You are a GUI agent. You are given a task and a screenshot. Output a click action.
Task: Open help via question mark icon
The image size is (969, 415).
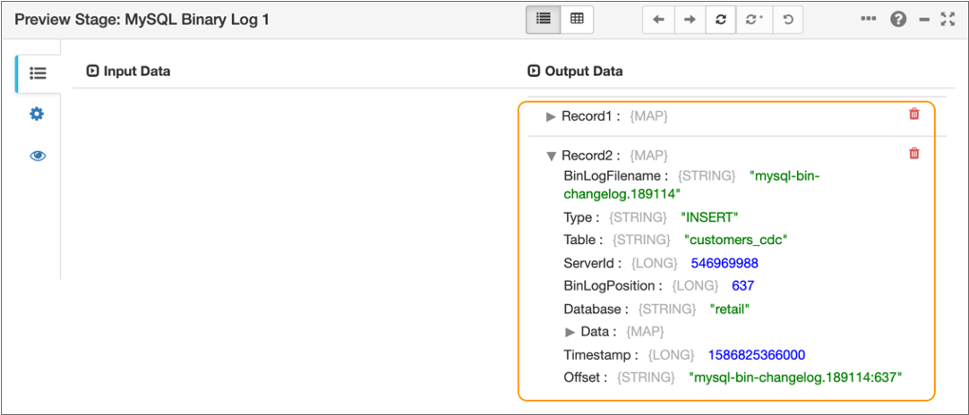[898, 19]
